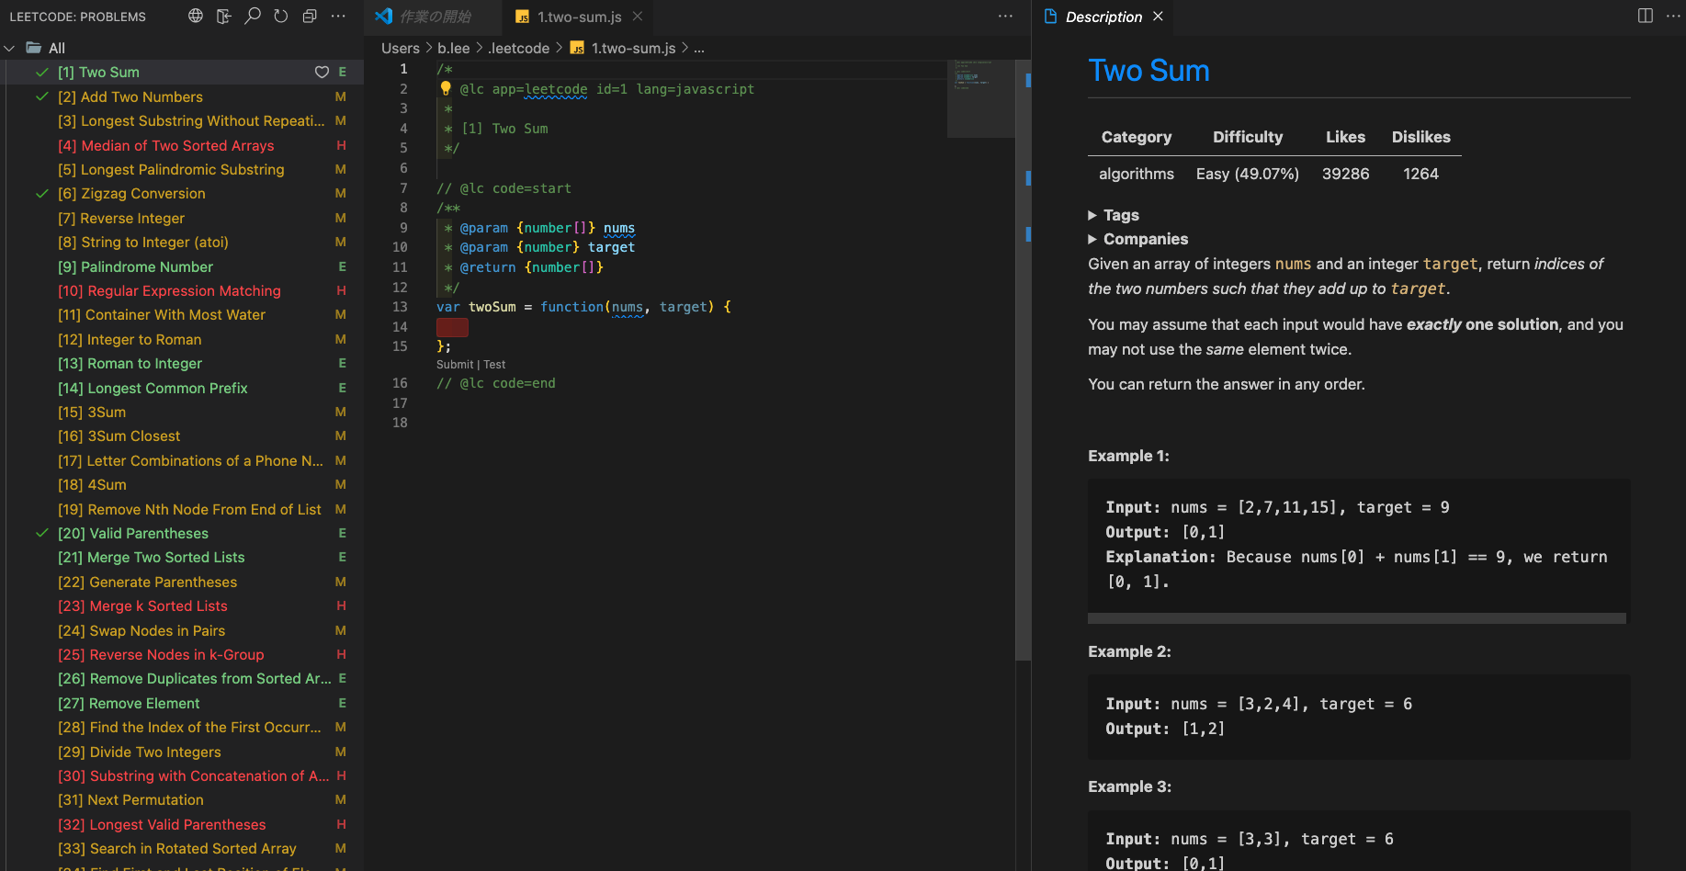This screenshot has width=1686, height=871.
Task: Click the lightbulb code action icon
Action: pos(446,88)
